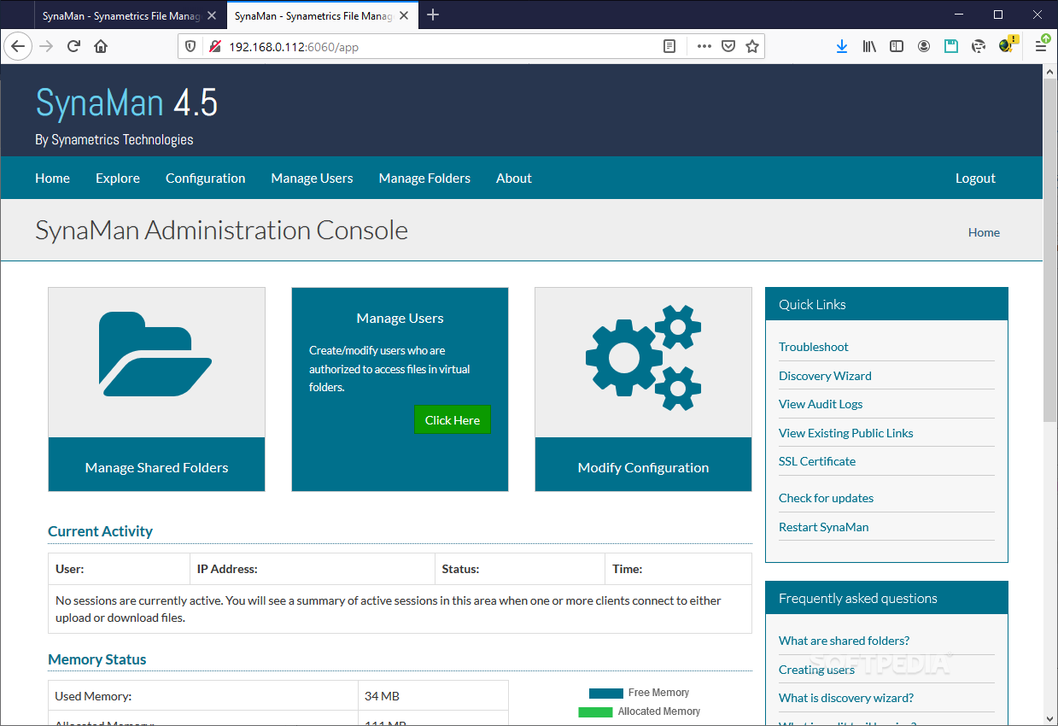Save page to Pocket icon
1058x726 pixels.
coord(728,46)
